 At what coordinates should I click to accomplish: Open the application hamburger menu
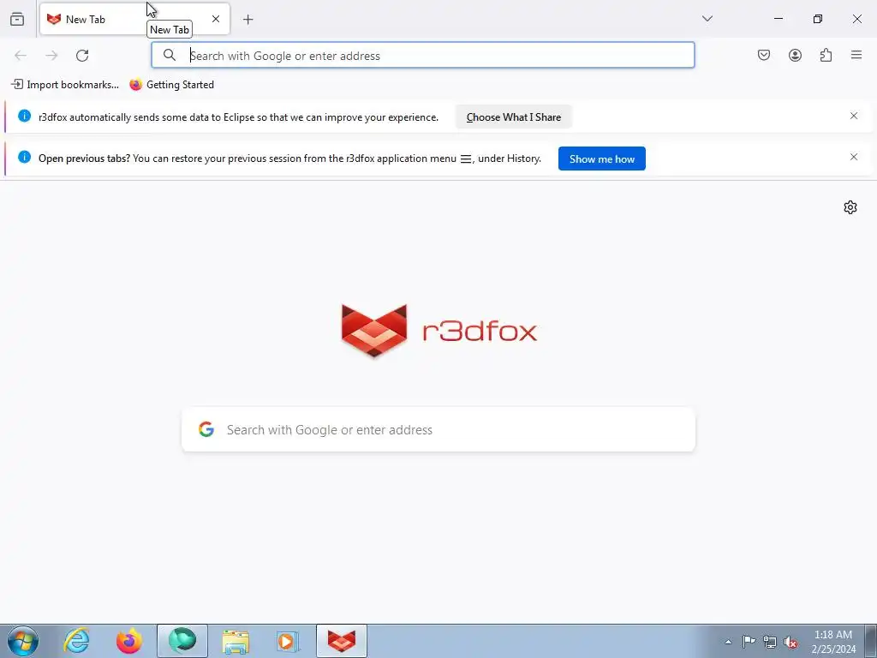point(856,55)
